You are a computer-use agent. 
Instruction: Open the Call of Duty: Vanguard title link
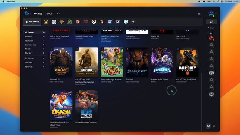59,36
